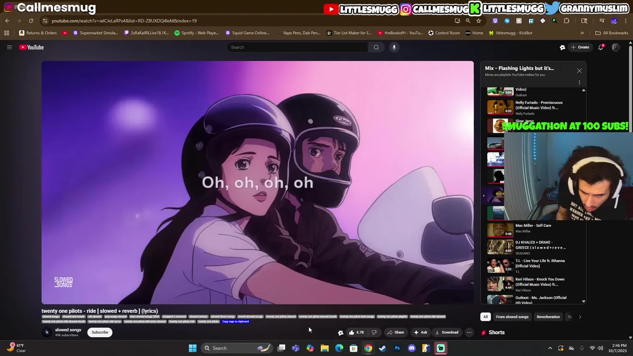Open weather widget showing 61°F Clear
Viewport: 633px width, 356px height.
pyautogui.click(x=17, y=348)
